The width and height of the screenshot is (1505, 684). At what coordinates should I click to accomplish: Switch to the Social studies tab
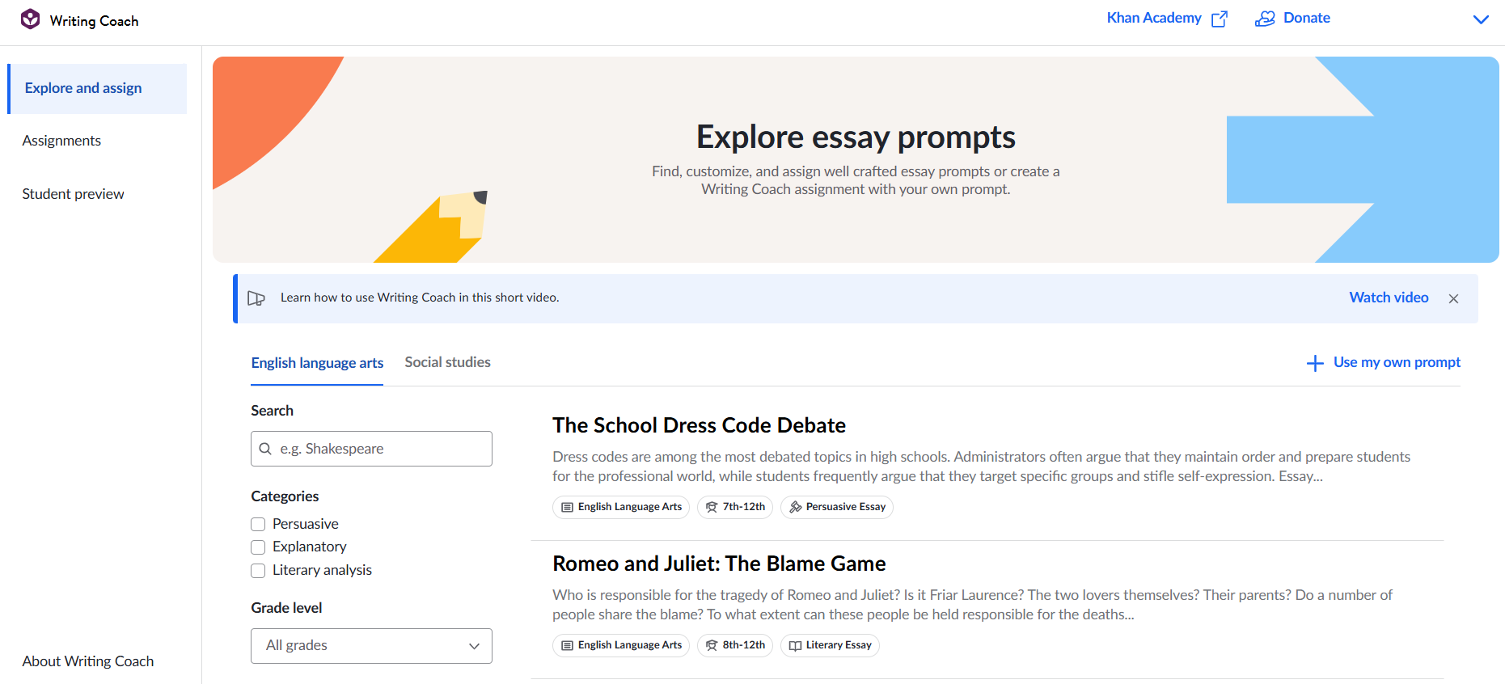click(x=447, y=362)
